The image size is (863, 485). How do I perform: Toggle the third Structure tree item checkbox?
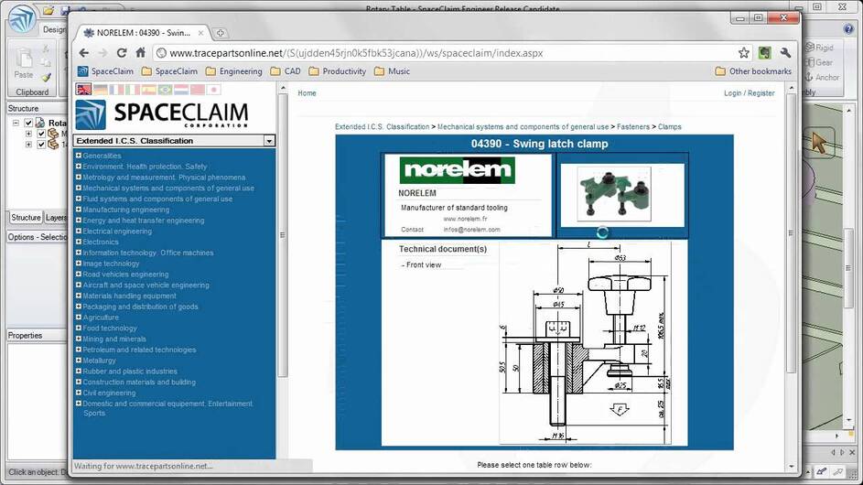click(41, 145)
